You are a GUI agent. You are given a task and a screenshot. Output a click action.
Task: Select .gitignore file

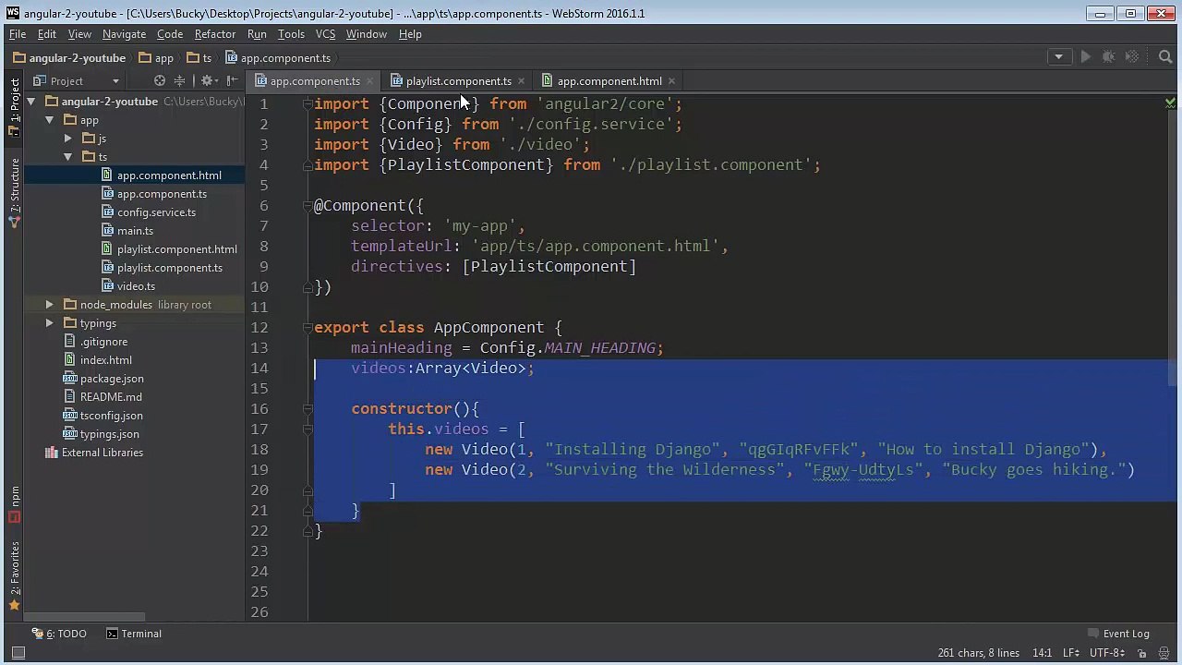pyautogui.click(x=103, y=342)
